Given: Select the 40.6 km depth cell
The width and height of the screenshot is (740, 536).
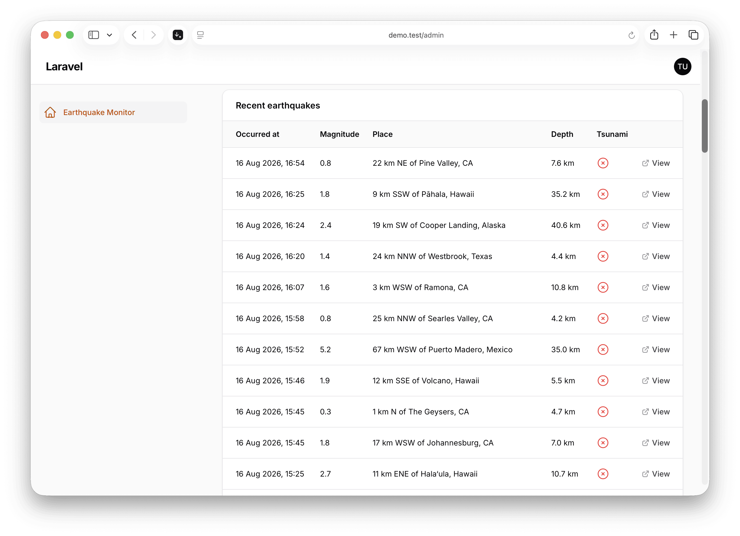Looking at the screenshot, I should [566, 225].
